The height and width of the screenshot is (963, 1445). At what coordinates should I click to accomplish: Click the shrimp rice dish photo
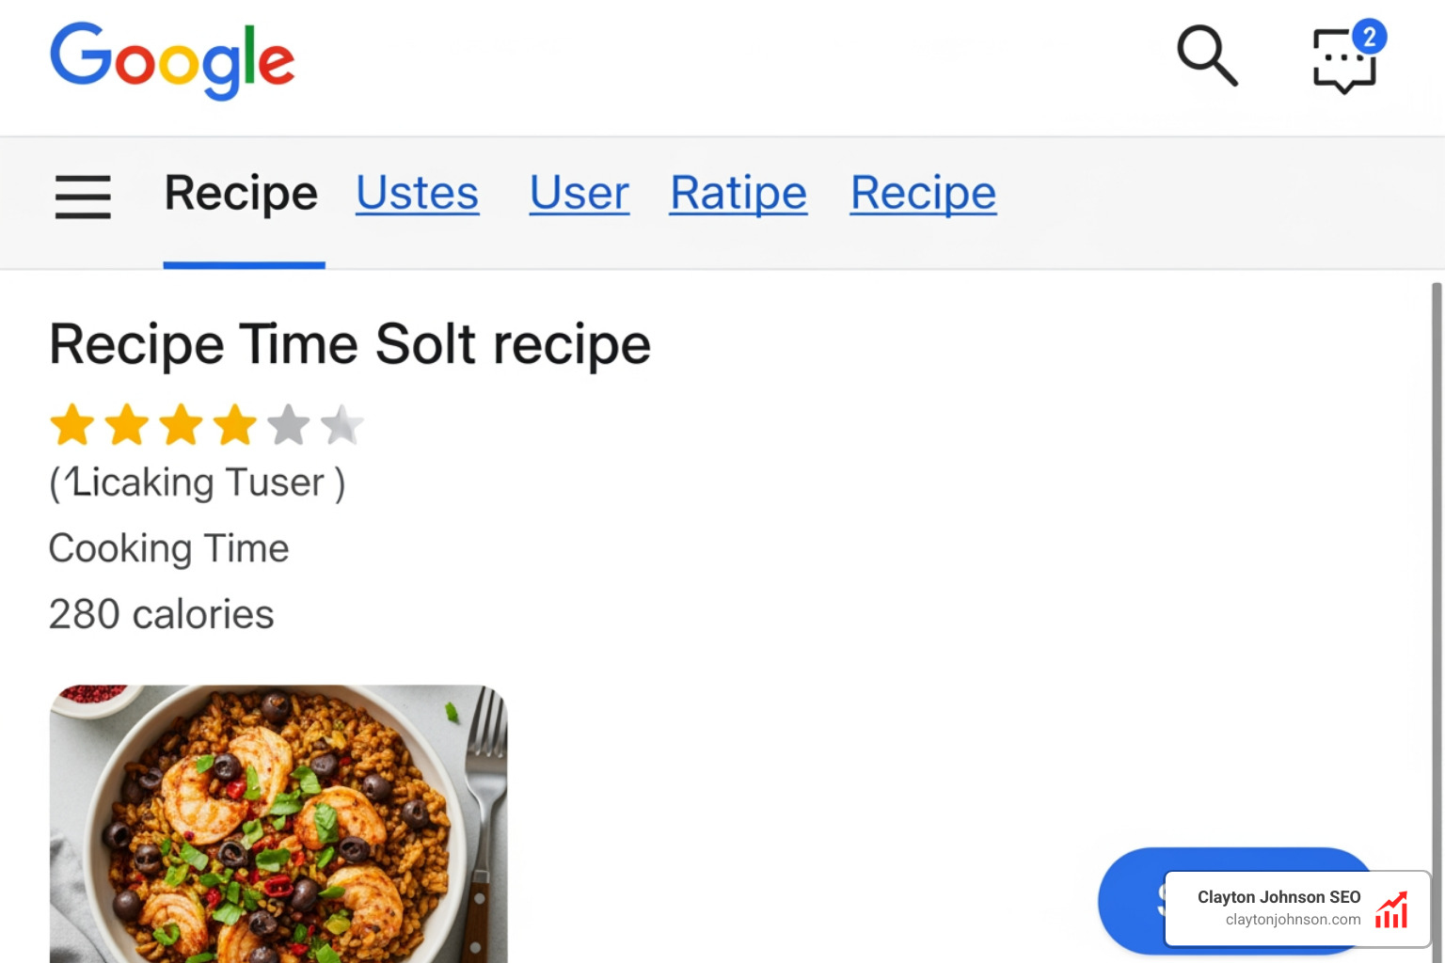[278, 823]
